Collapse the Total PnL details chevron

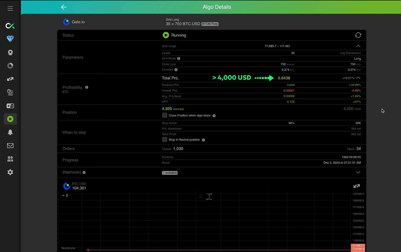click(x=358, y=78)
